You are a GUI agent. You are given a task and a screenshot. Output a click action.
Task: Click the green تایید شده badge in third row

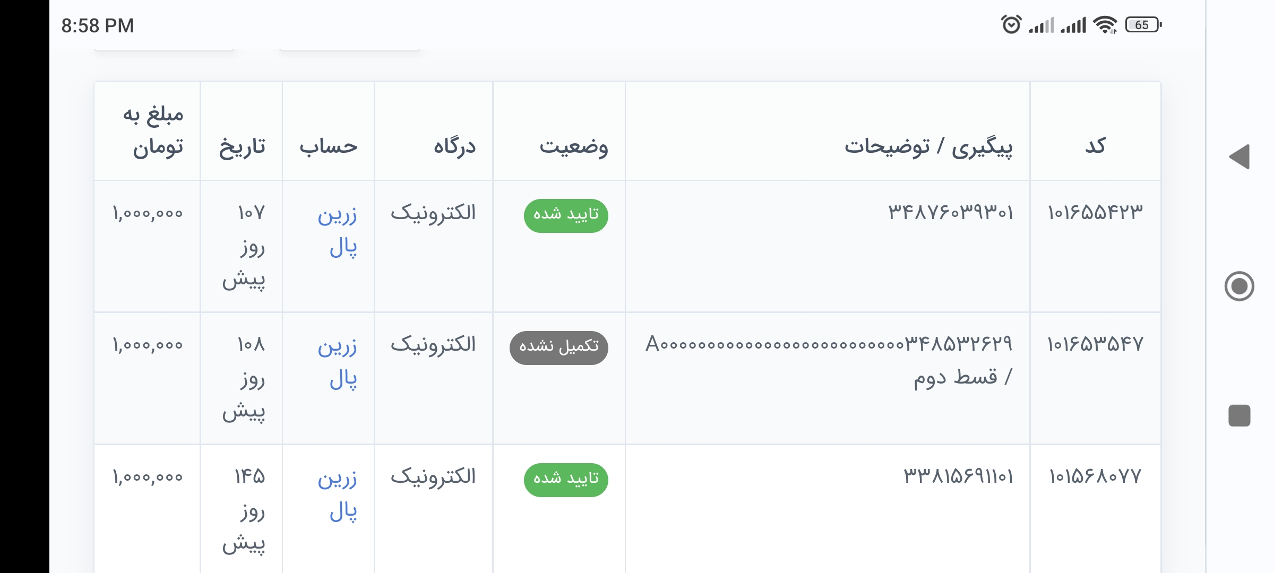[x=566, y=480]
